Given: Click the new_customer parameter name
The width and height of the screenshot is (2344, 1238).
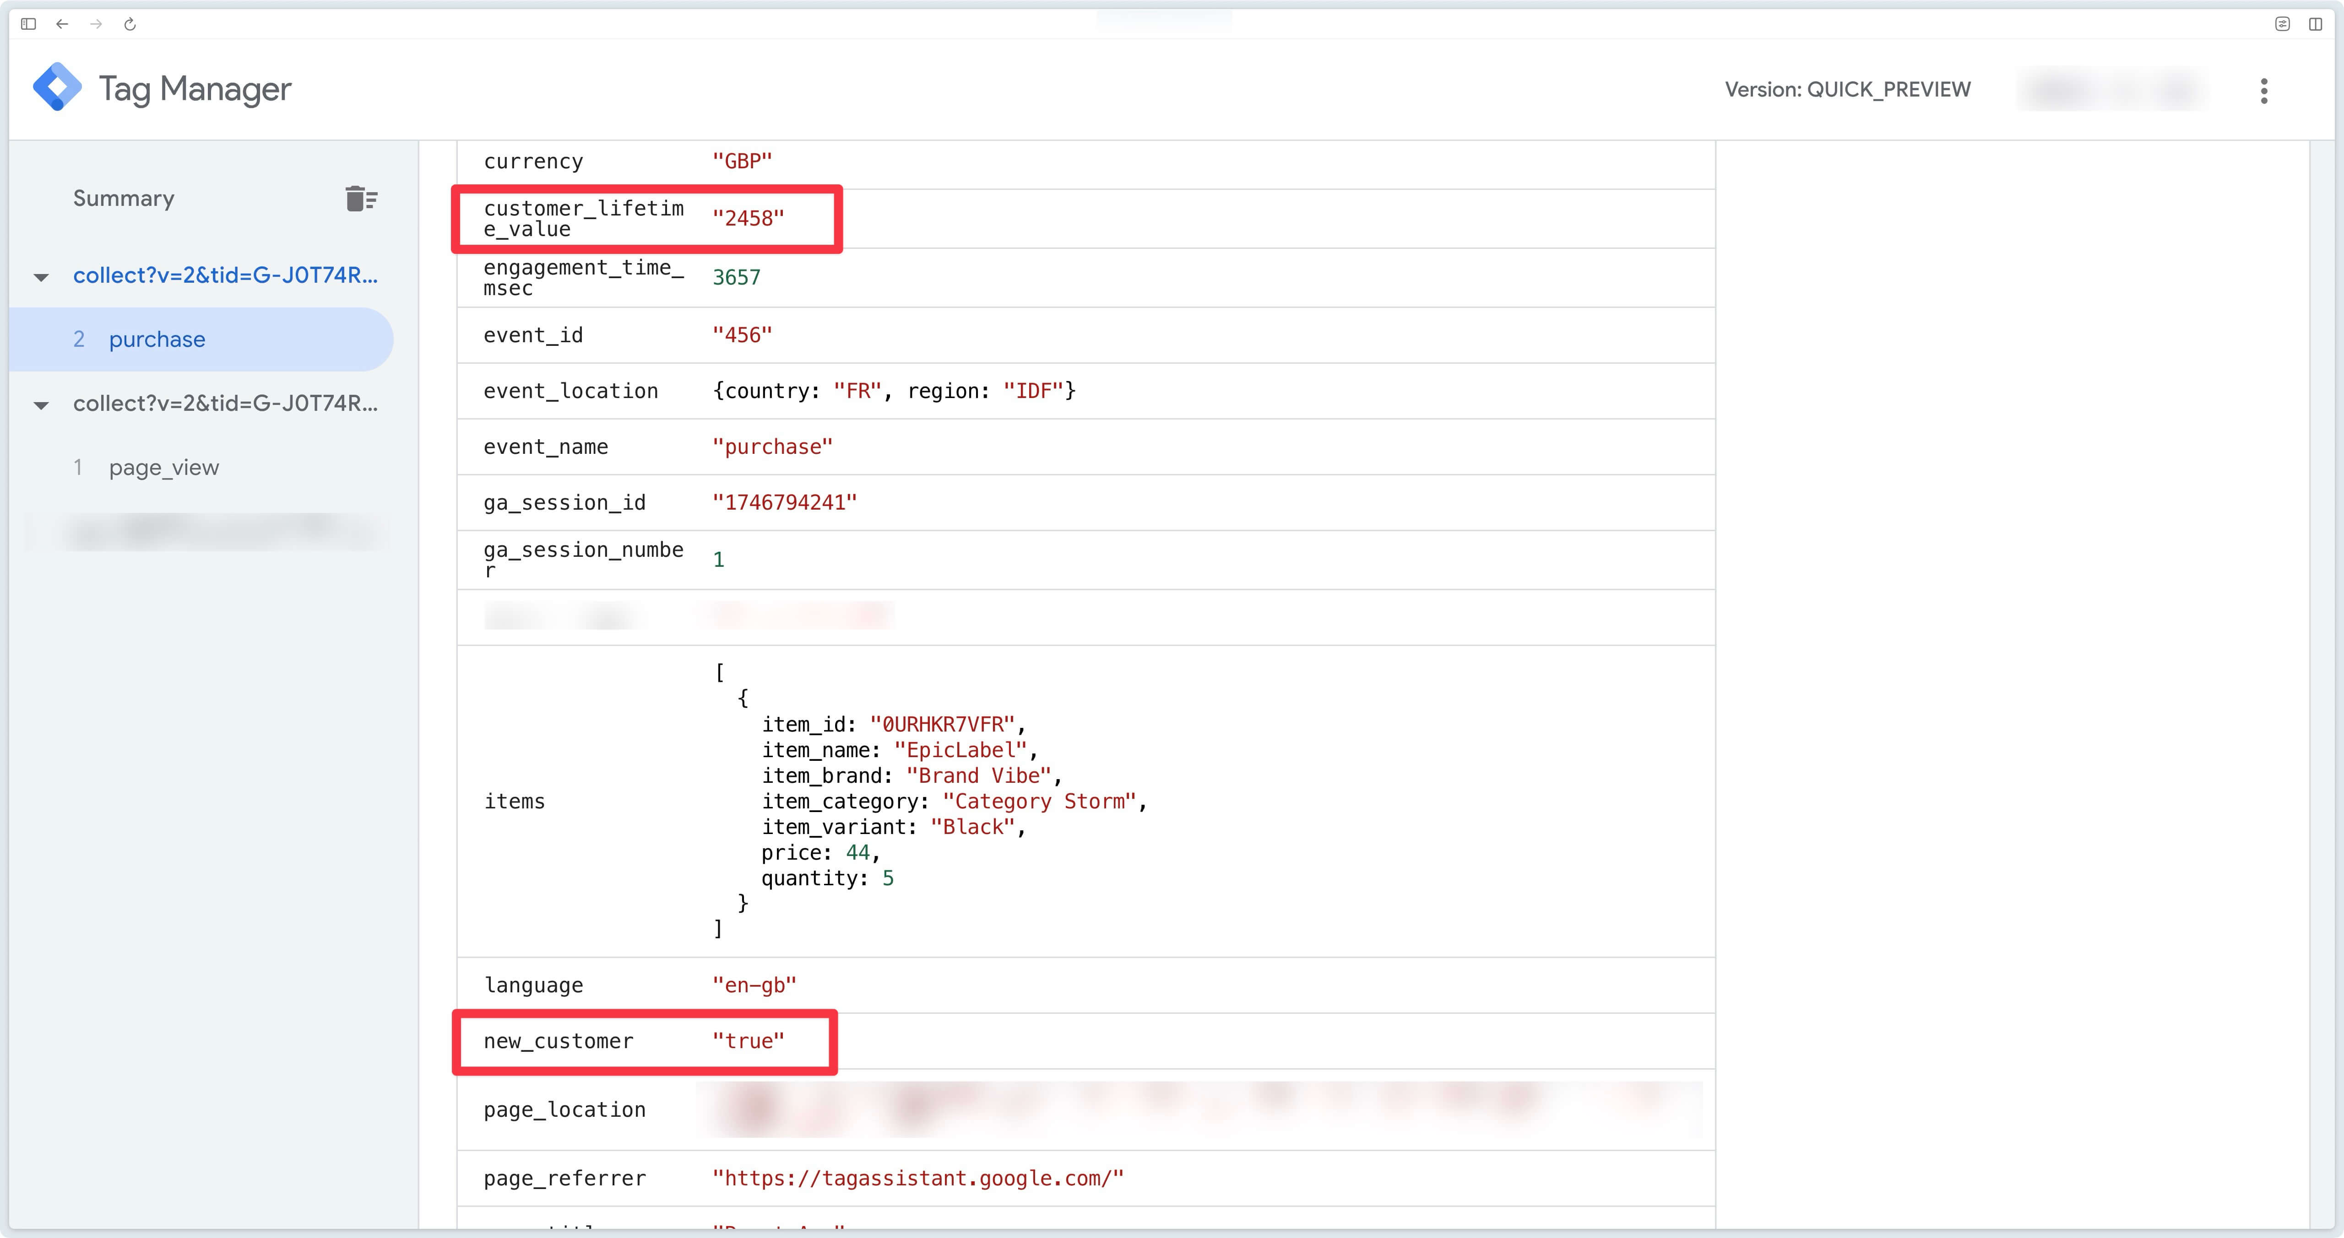Looking at the screenshot, I should point(558,1041).
